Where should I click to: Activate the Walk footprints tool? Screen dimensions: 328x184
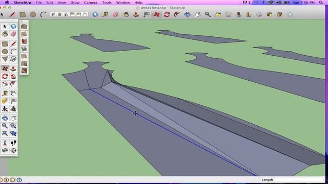click(x=13, y=143)
